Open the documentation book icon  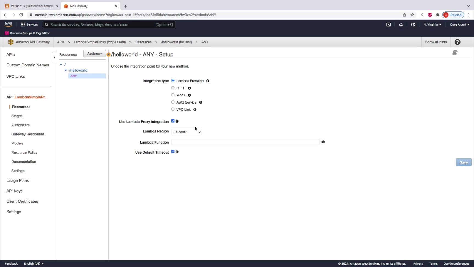click(x=455, y=52)
